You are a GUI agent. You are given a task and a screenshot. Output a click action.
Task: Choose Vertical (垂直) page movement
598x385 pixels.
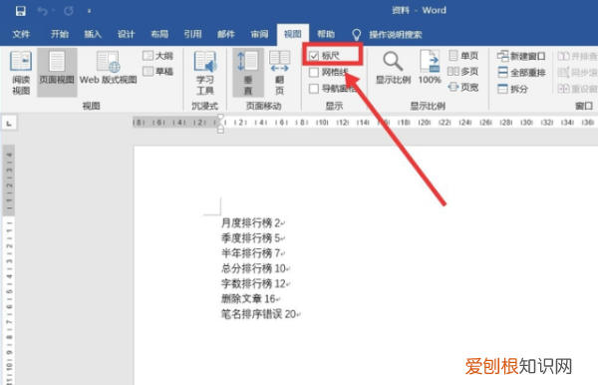tap(248, 73)
